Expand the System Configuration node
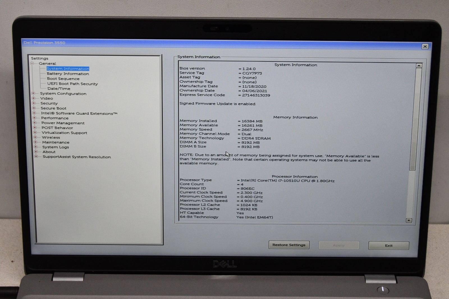The height and width of the screenshot is (299, 449). [x=33, y=93]
